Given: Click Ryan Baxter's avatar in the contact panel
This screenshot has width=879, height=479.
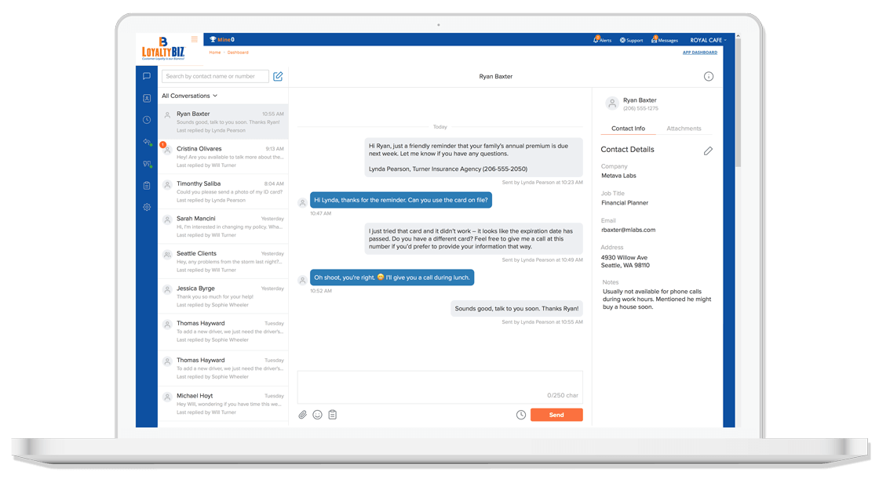Looking at the screenshot, I should pos(612,103).
